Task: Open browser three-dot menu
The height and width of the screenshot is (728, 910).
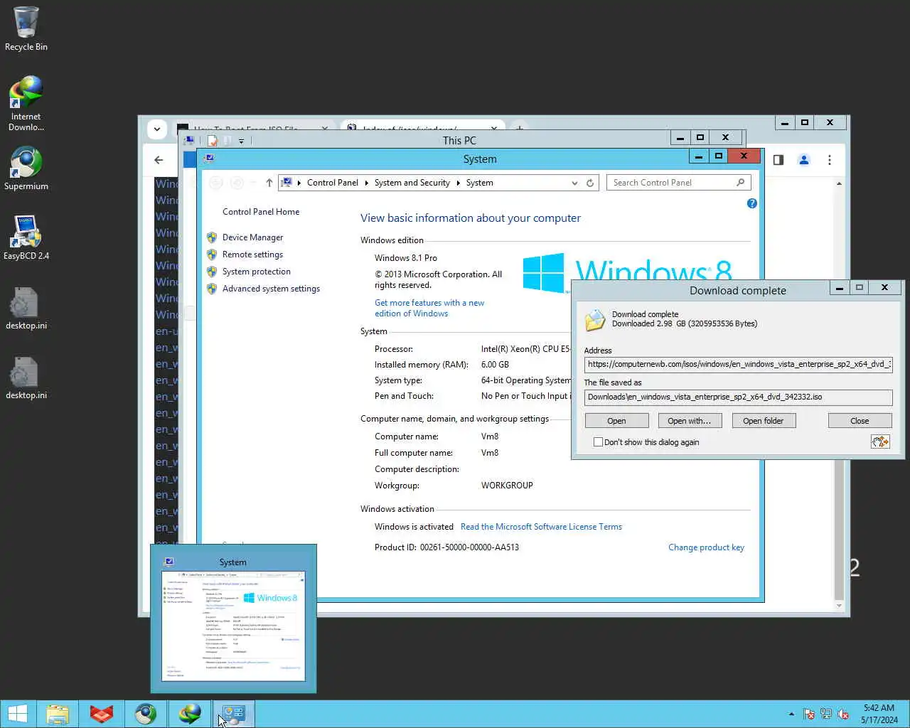Action: [829, 160]
